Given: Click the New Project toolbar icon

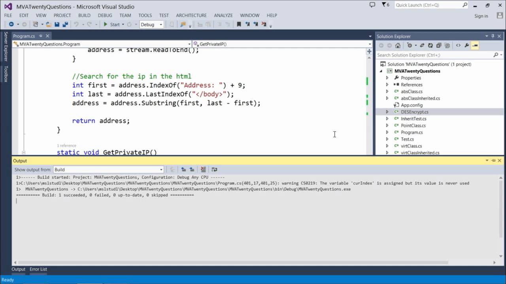Looking at the screenshot, I should point(36,24).
